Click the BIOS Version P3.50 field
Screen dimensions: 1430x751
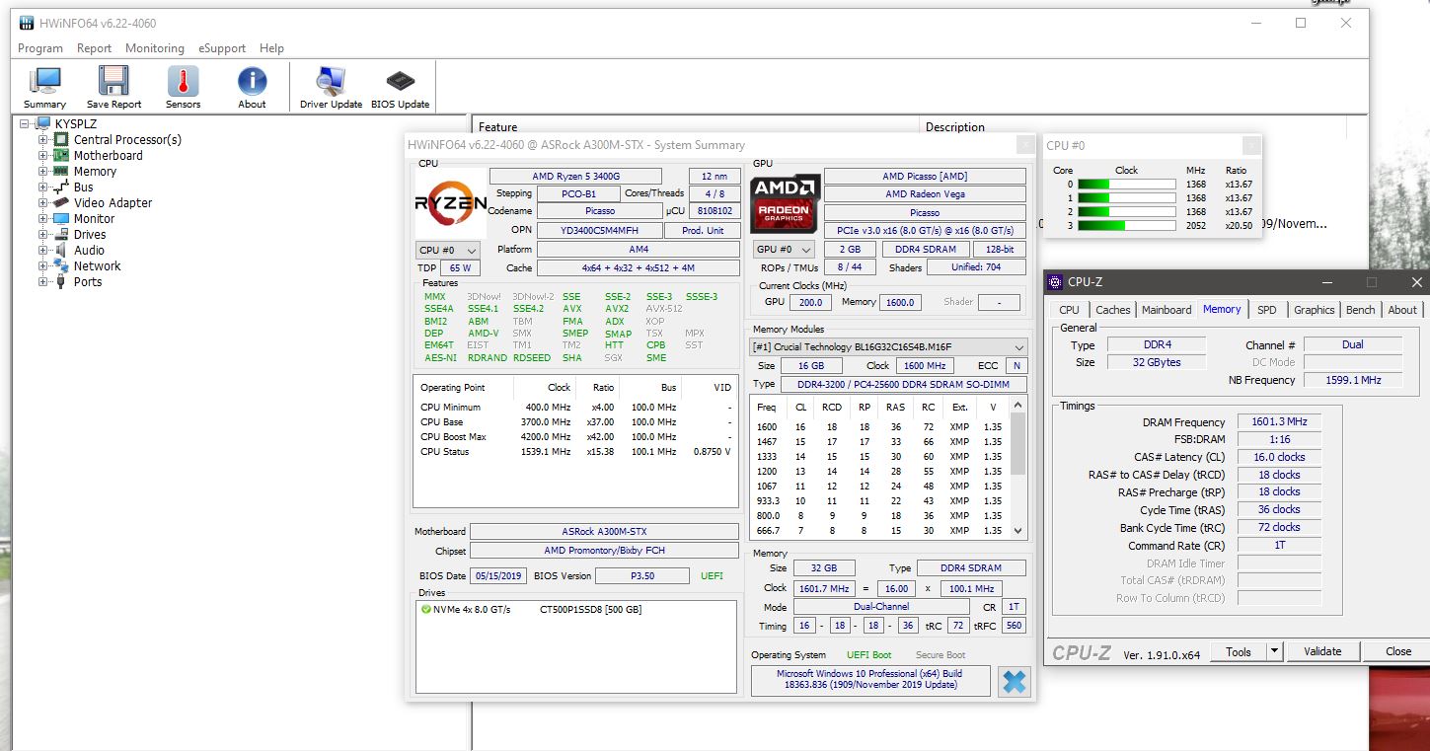pyautogui.click(x=641, y=575)
